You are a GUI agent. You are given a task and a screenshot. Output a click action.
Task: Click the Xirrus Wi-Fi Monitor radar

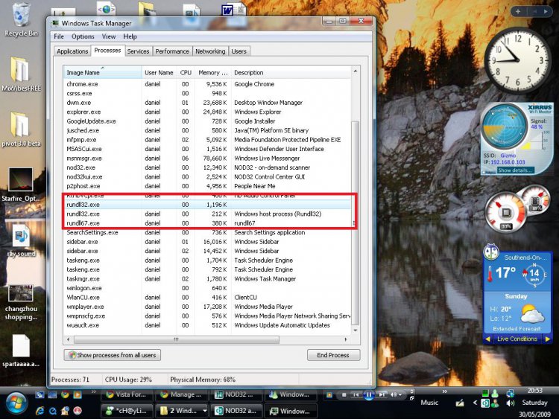[504, 126]
